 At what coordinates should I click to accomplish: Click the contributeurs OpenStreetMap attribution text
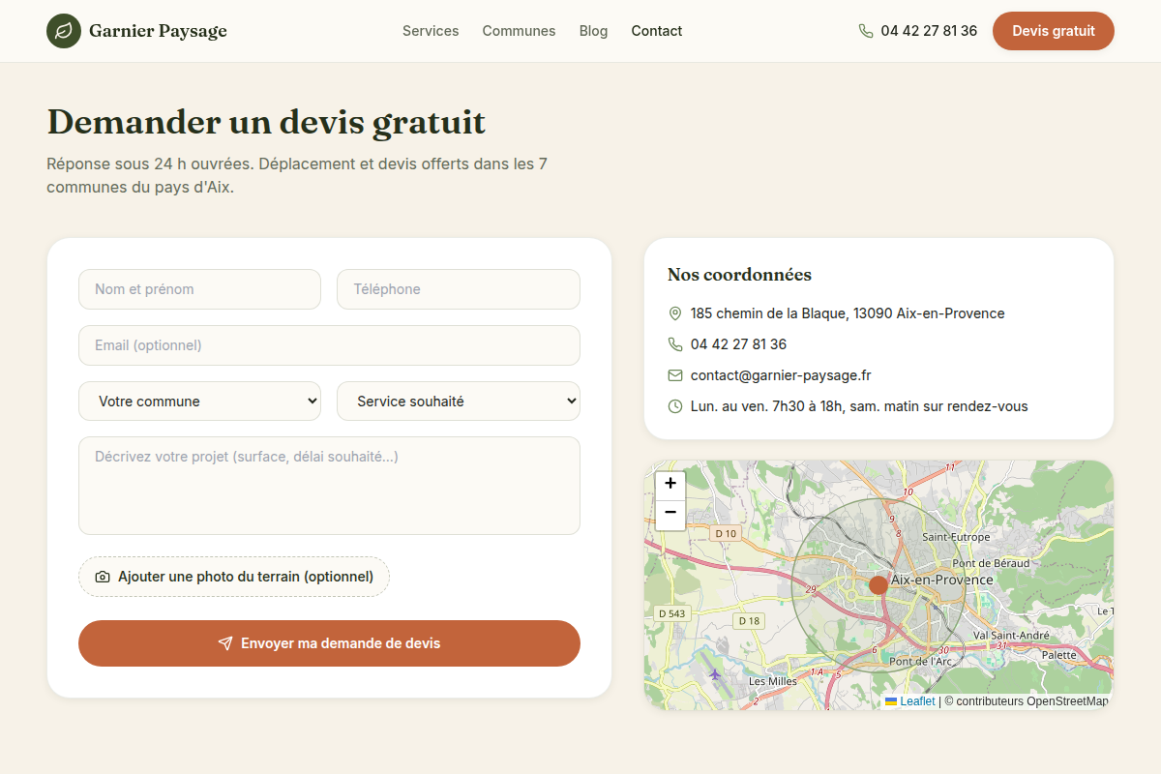[1027, 701]
